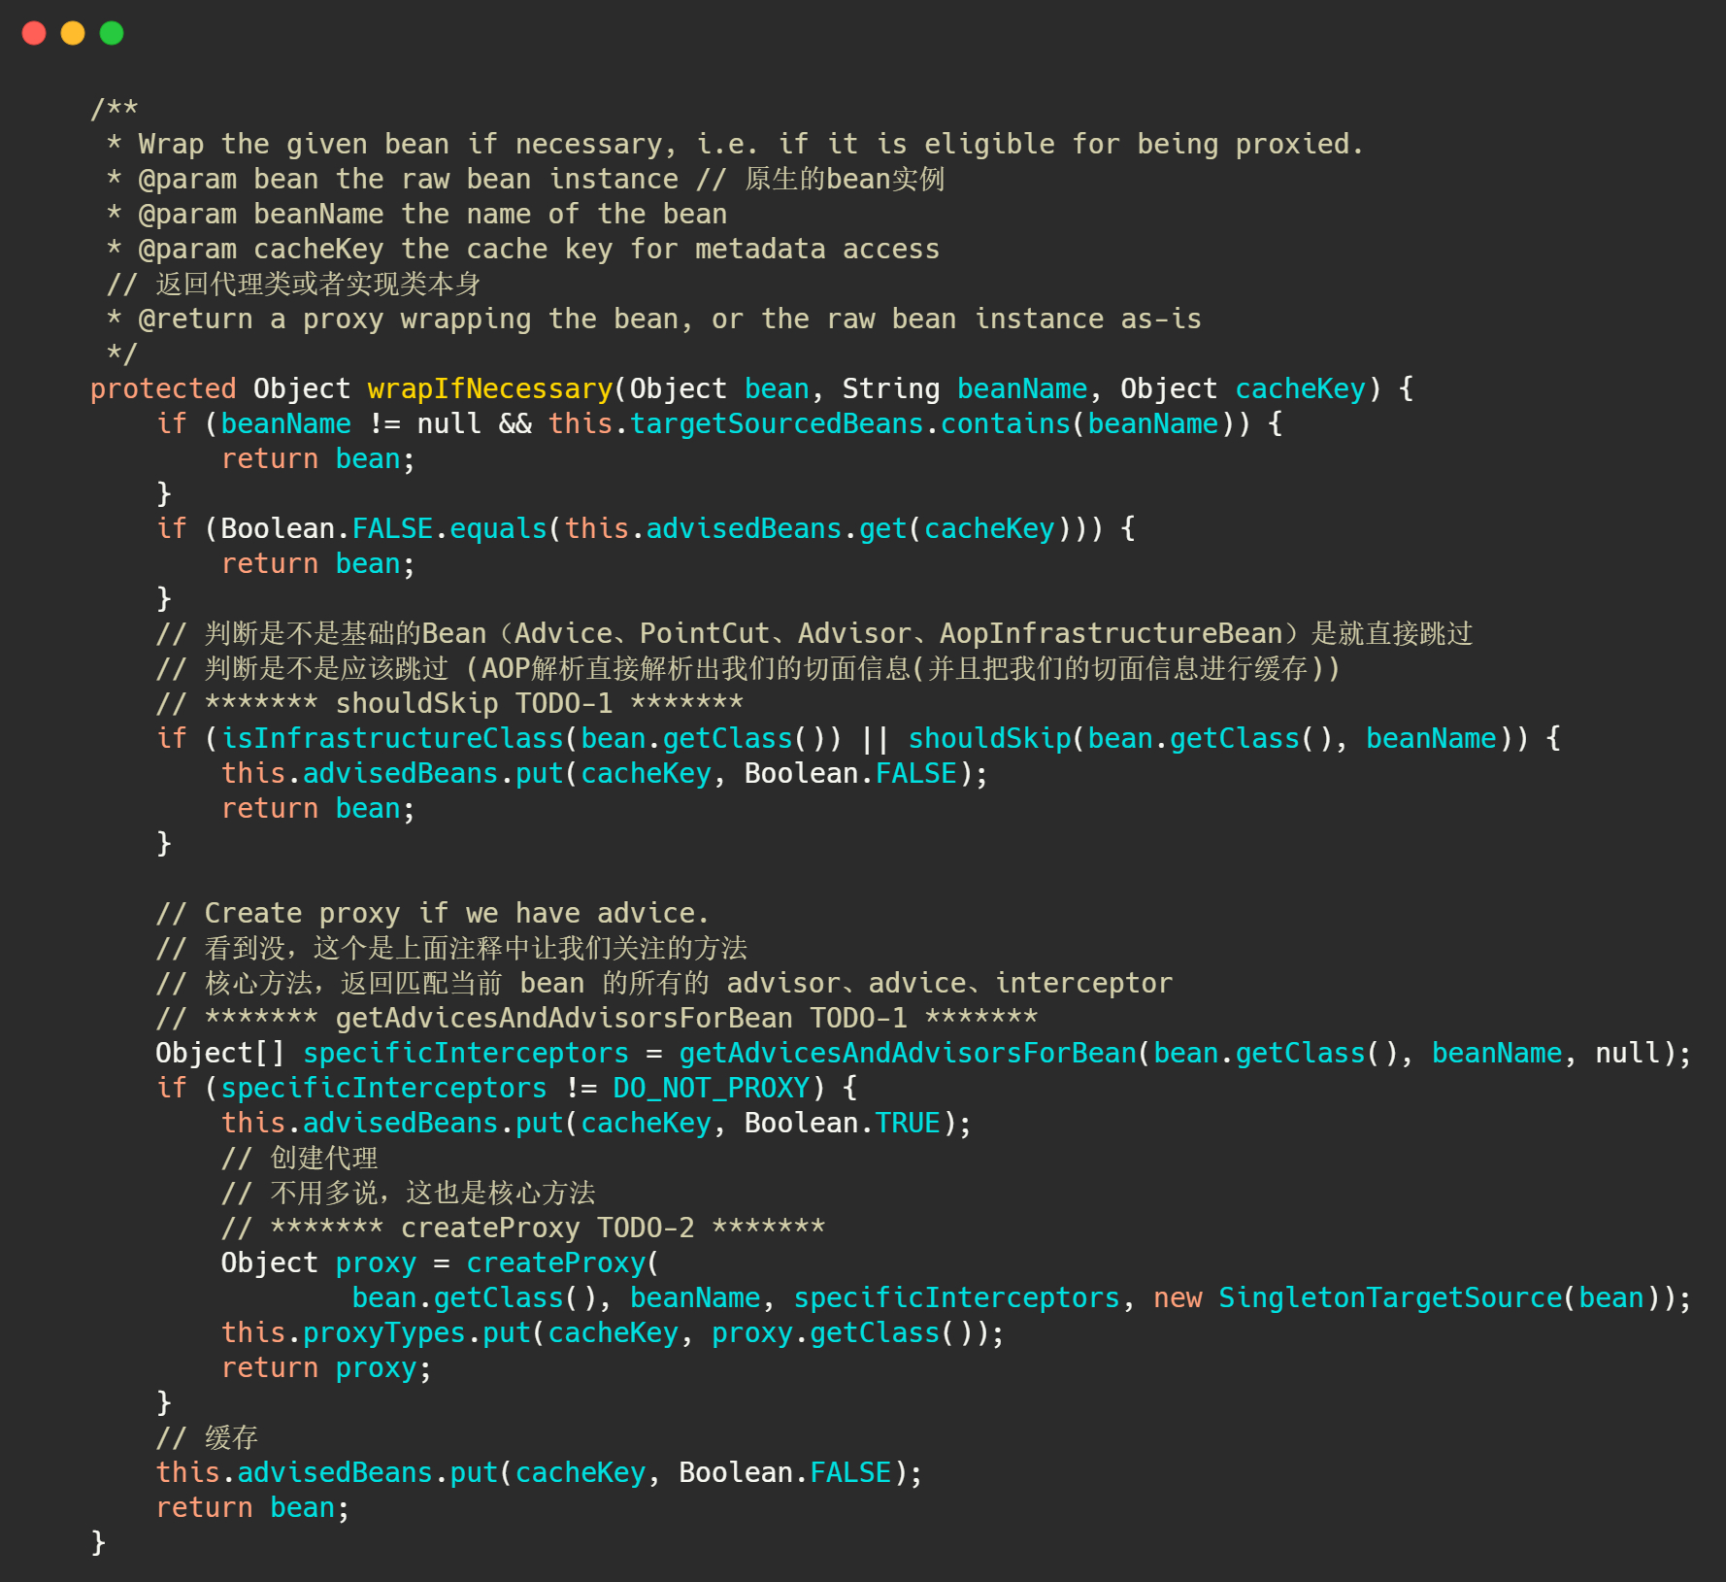Click the 'equals' call after Boolean.FALSE
This screenshot has height=1582, width=1726.
click(x=498, y=528)
